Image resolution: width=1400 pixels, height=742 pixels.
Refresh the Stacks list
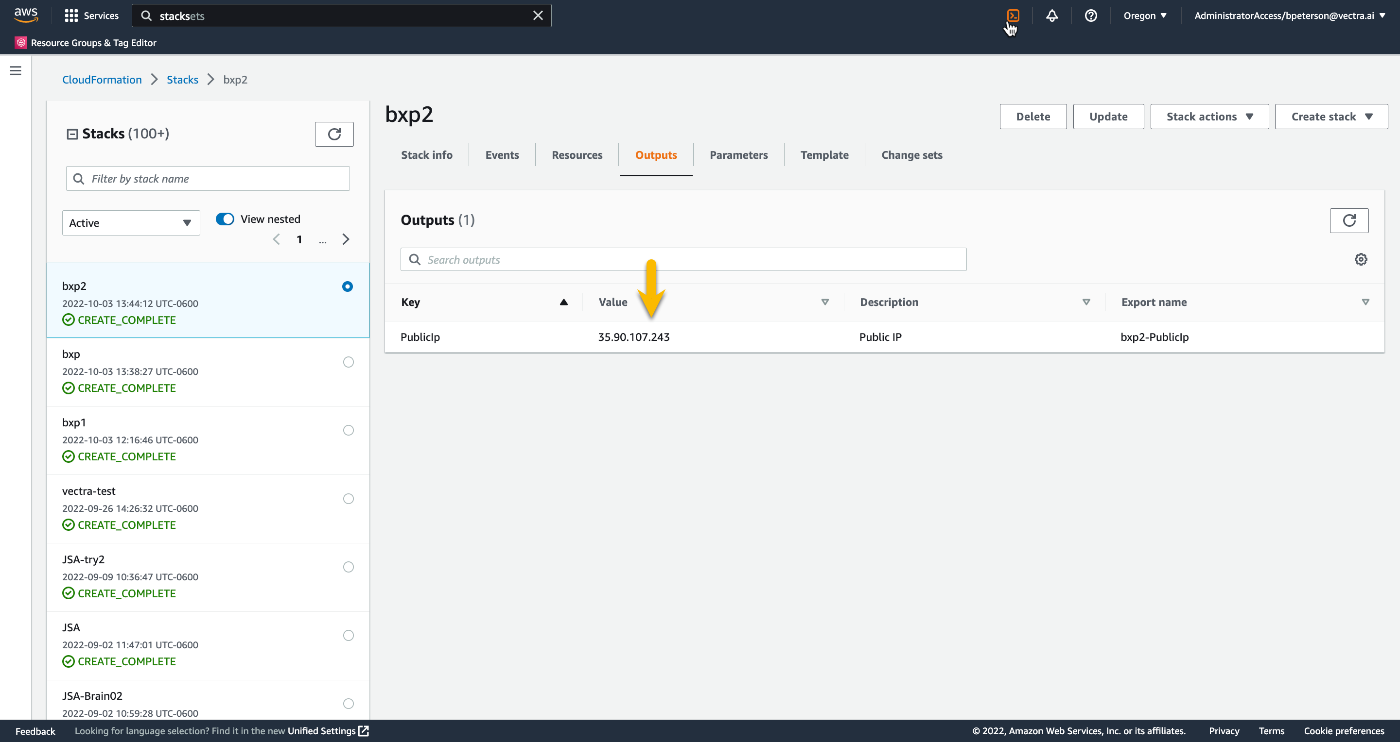click(333, 134)
